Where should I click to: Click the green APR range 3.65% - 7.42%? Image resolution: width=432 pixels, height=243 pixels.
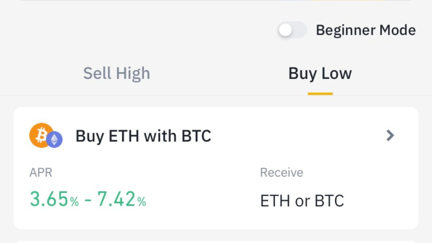(88, 199)
